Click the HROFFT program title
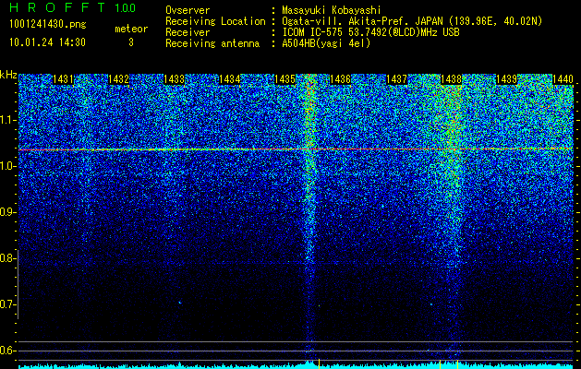 pos(57,7)
